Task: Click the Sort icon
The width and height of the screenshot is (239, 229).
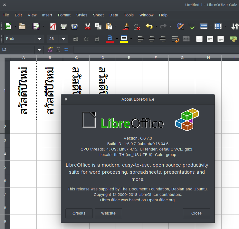Action: pos(235,26)
